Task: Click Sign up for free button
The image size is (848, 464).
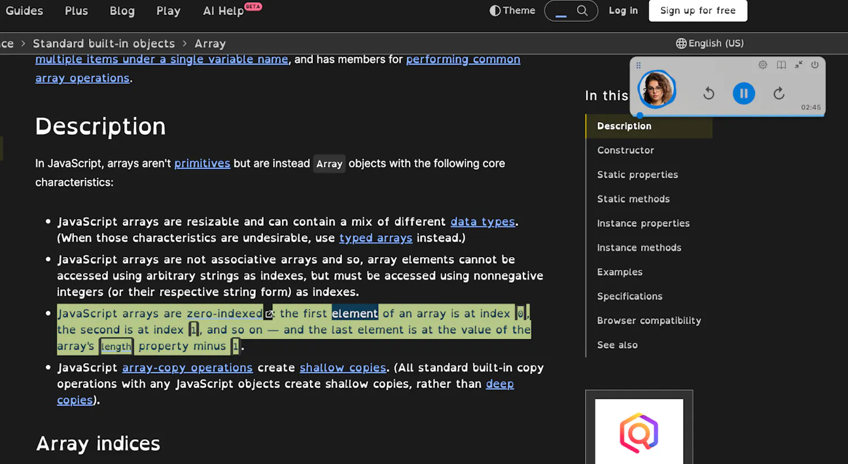Action: coord(698,11)
